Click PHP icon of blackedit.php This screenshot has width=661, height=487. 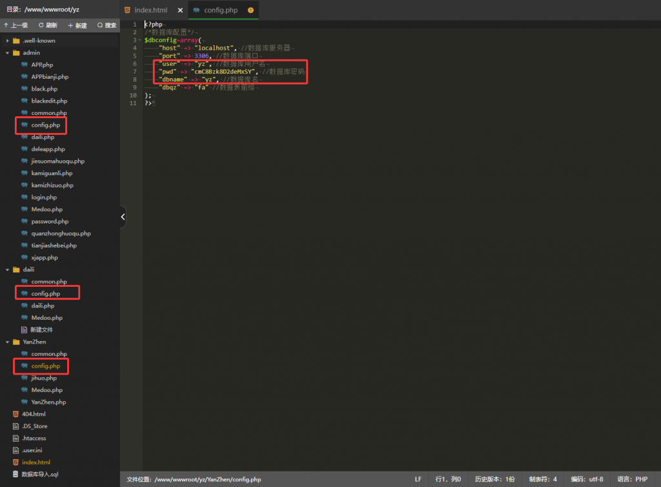25,101
